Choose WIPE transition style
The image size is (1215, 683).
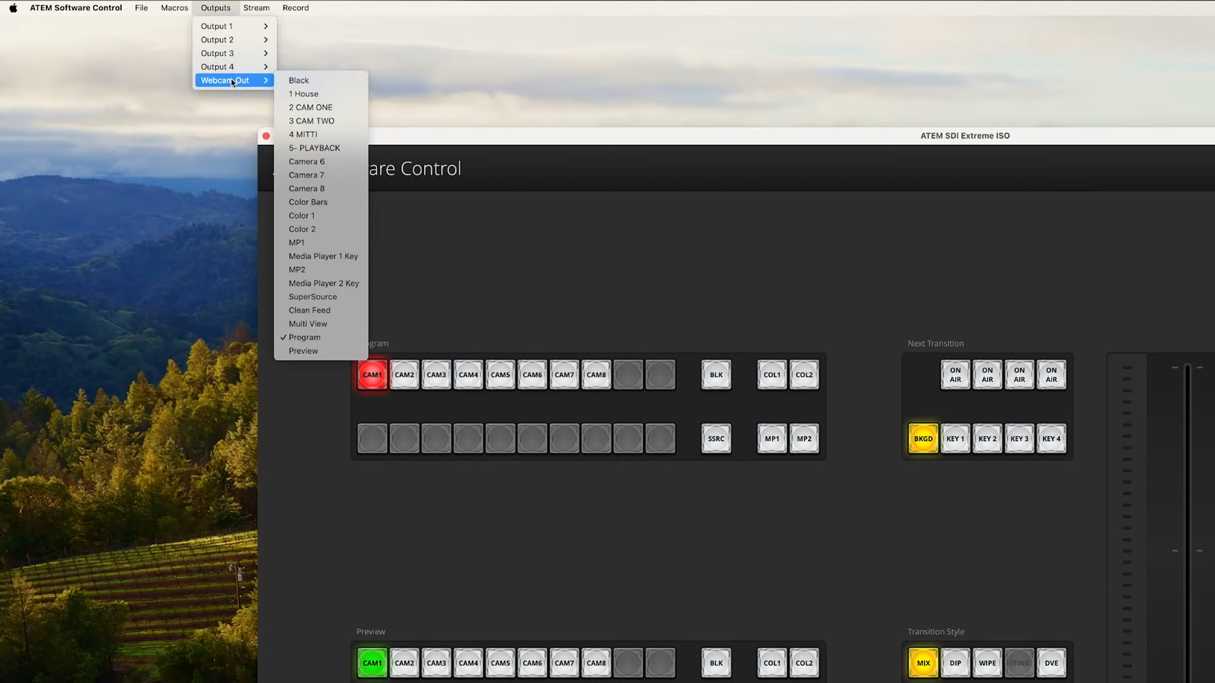tap(987, 663)
